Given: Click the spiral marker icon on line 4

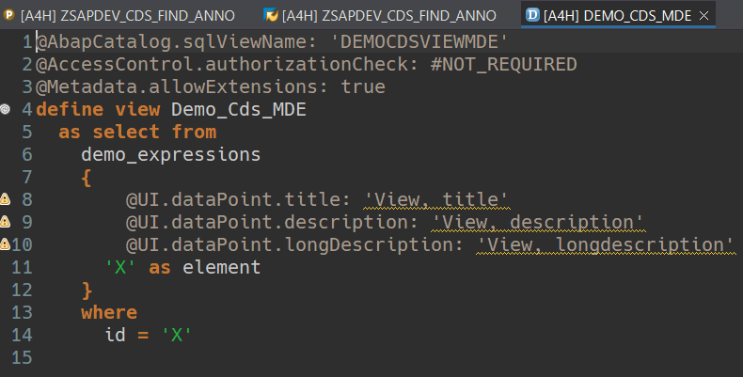Looking at the screenshot, I should tap(6, 109).
